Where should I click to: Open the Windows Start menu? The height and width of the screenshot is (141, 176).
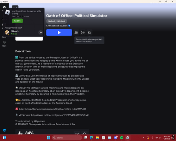48,137
